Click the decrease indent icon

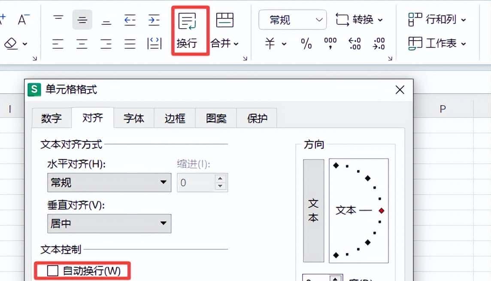130,20
